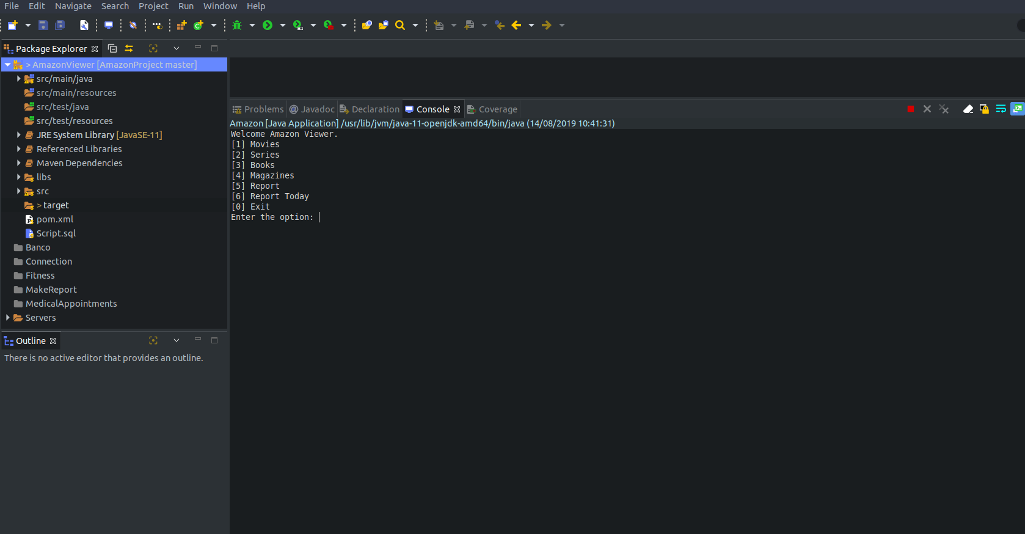Close the Console tab
This screenshot has width=1025, height=534.
pos(457,109)
